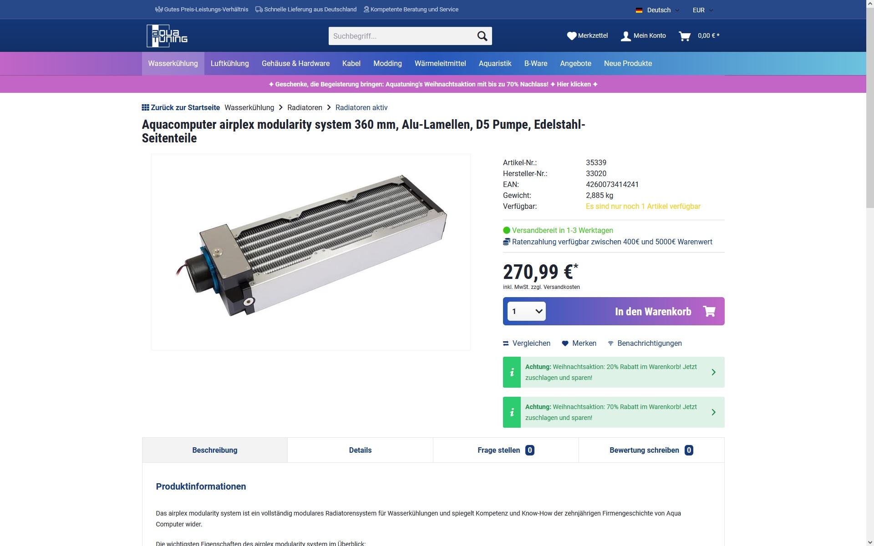874x546 pixels.
Task: Switch to the Details tab
Action: [x=360, y=450]
